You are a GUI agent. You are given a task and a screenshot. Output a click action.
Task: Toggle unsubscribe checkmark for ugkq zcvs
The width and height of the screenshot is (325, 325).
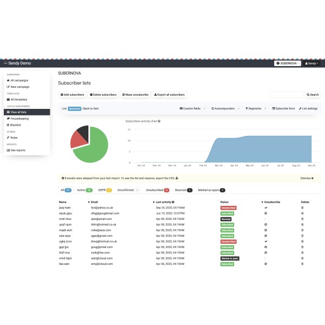pyautogui.click(x=265, y=241)
